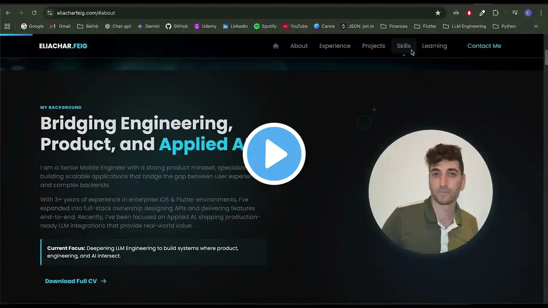Click the ELIACHAR.FEIG site logo
548x308 pixels.
(63, 46)
